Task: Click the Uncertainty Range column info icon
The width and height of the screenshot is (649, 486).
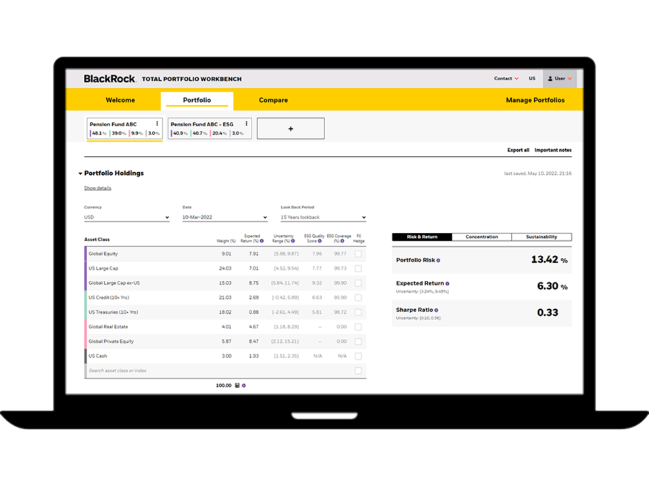Action: click(293, 241)
